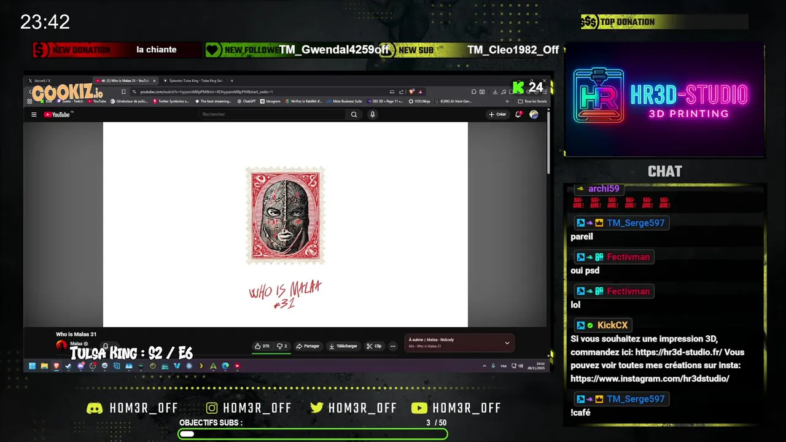This screenshot has height=442, width=786.
Task: Click the Créer button on YouTube
Action: point(497,114)
